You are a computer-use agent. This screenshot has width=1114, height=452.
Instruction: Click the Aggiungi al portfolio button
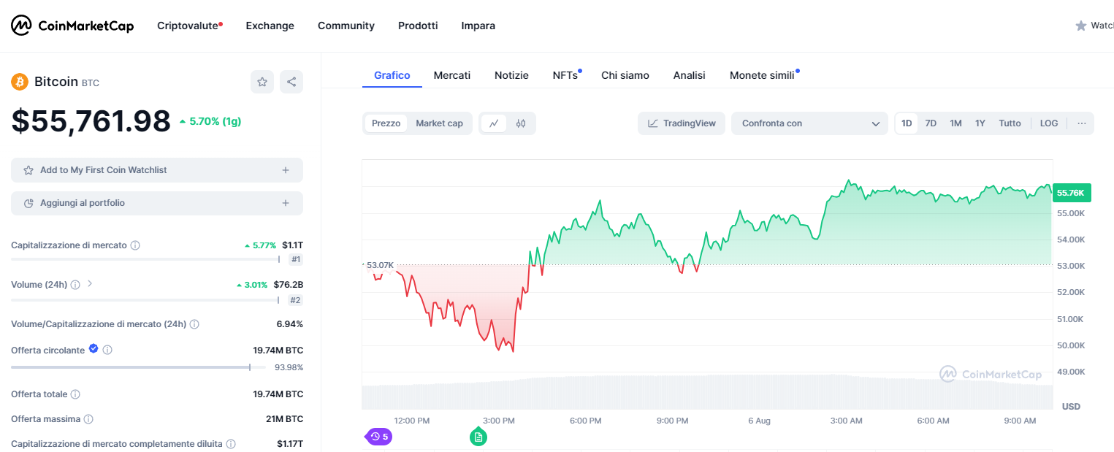tap(156, 203)
